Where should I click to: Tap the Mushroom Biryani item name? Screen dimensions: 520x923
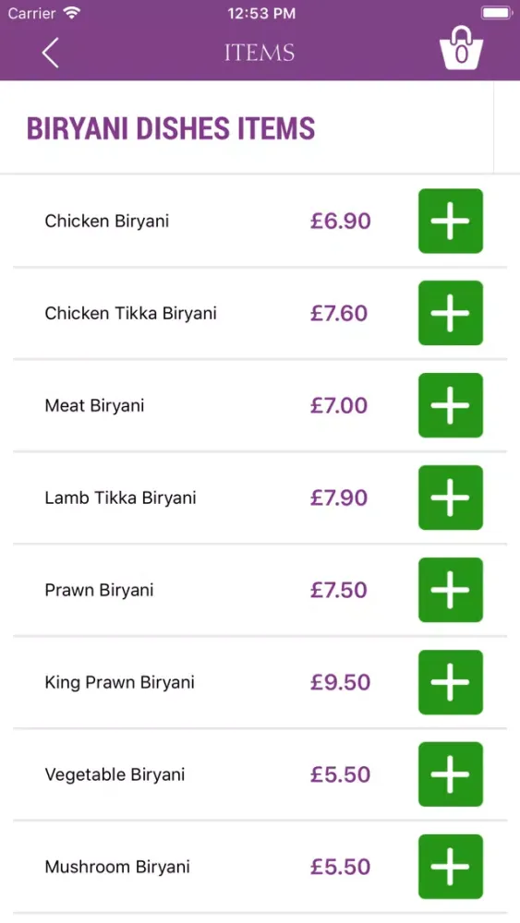point(117,867)
